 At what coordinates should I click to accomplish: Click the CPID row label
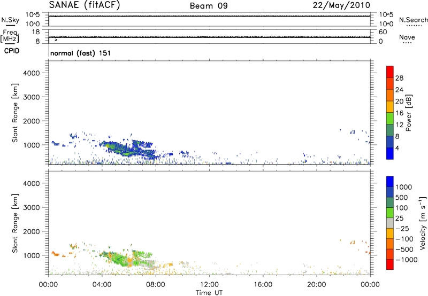pos(12,51)
